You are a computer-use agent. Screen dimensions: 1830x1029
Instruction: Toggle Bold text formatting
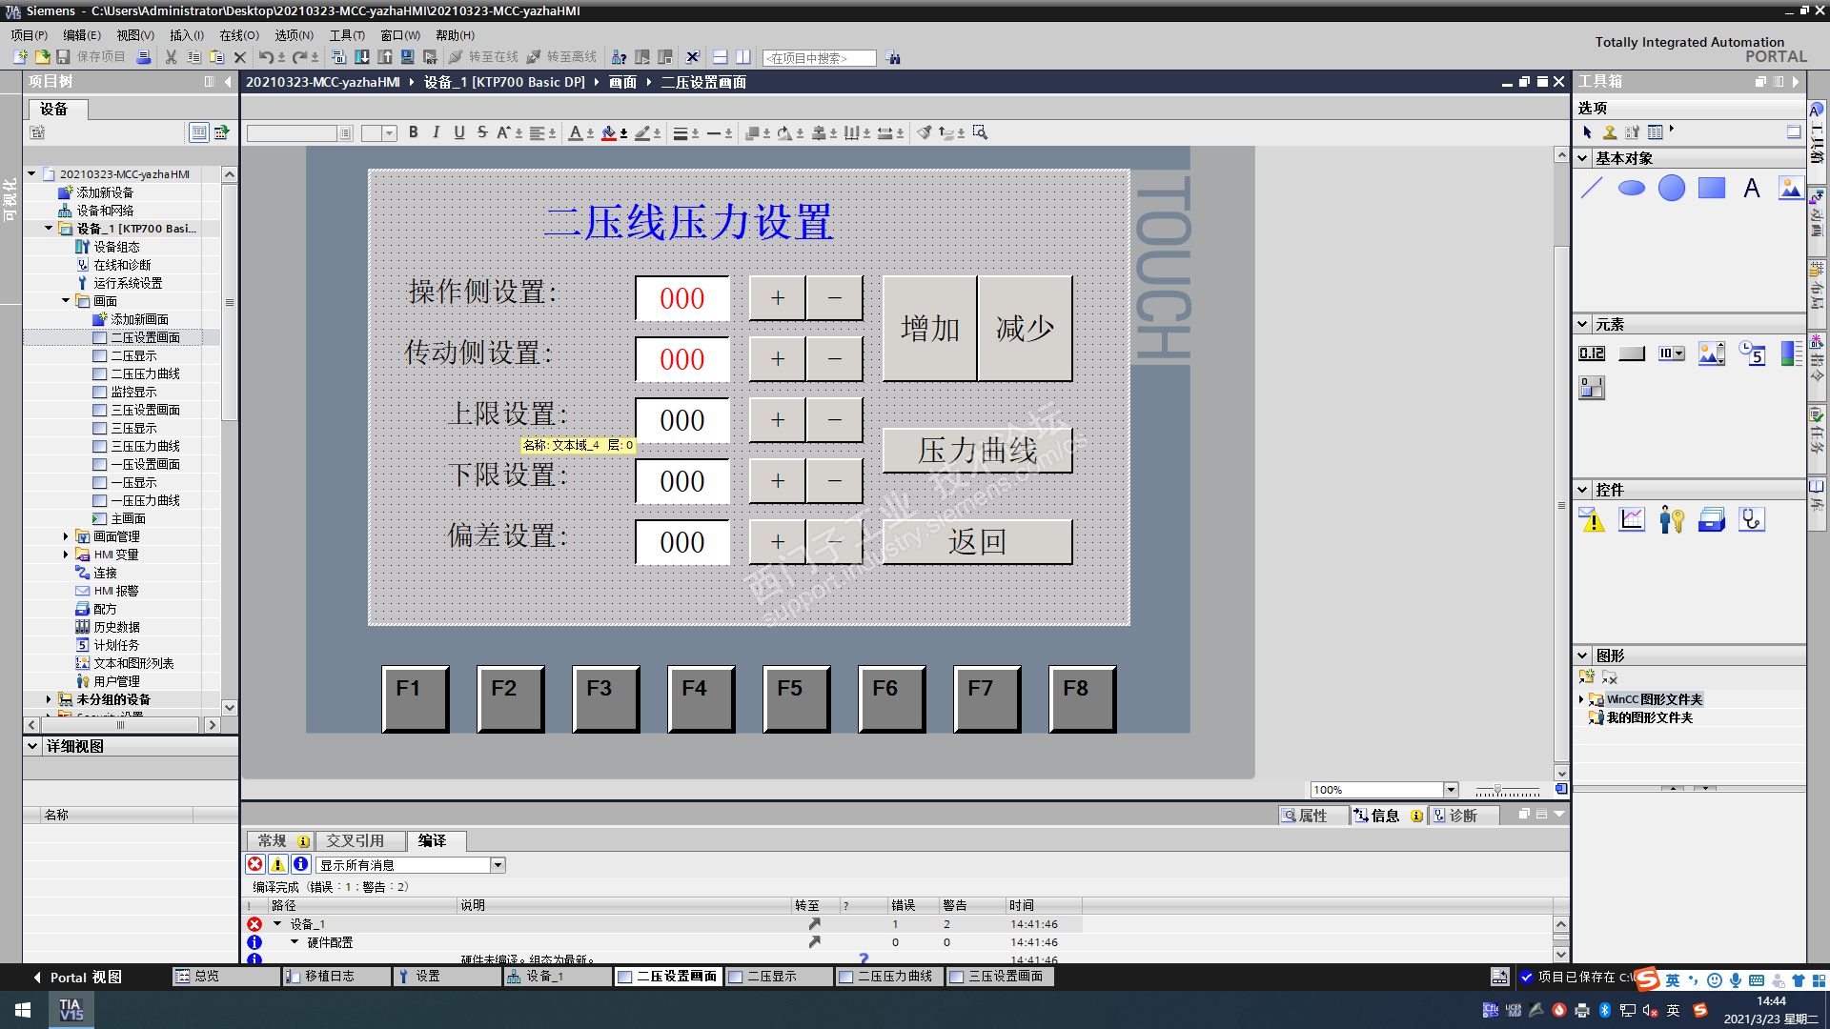(414, 132)
